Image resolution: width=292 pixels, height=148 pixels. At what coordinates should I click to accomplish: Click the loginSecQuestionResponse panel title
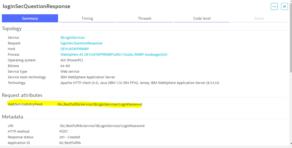(36, 6)
